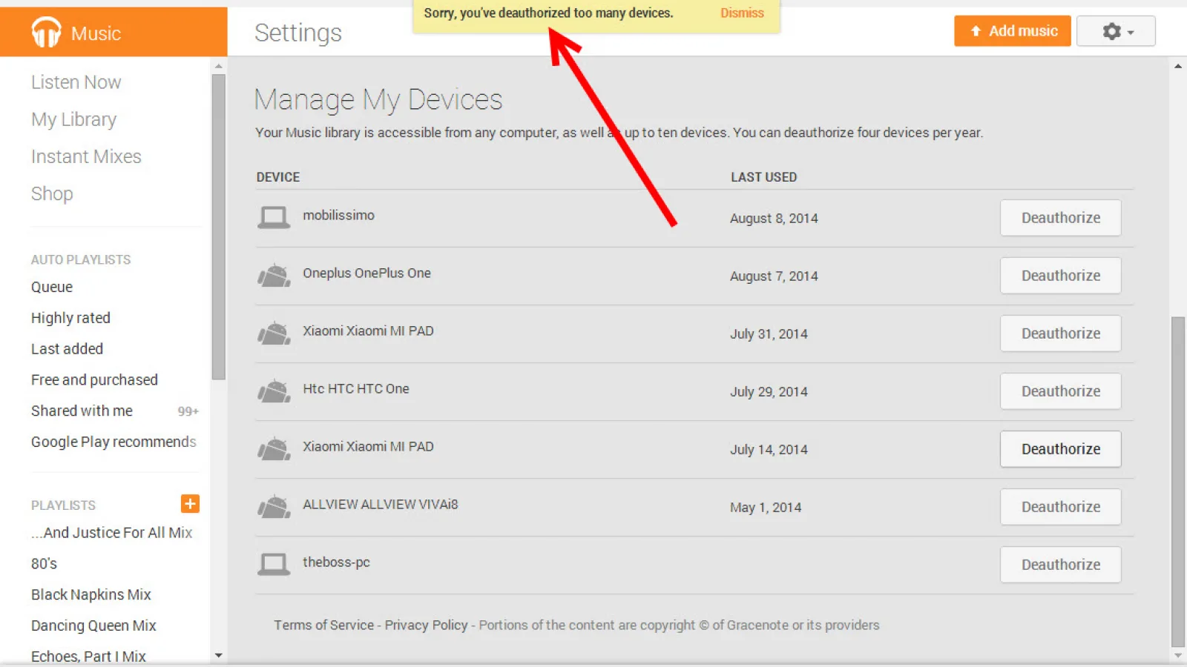Open the 80's playlist

pos(44,564)
